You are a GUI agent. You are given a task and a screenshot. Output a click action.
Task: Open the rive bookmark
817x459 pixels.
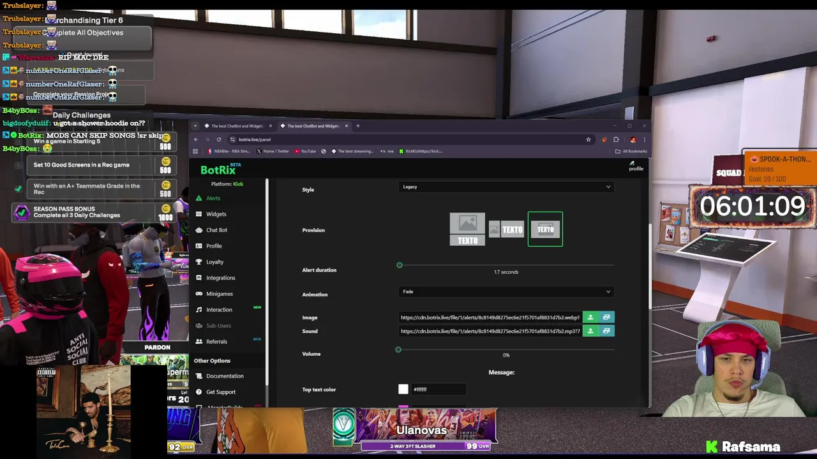387,151
